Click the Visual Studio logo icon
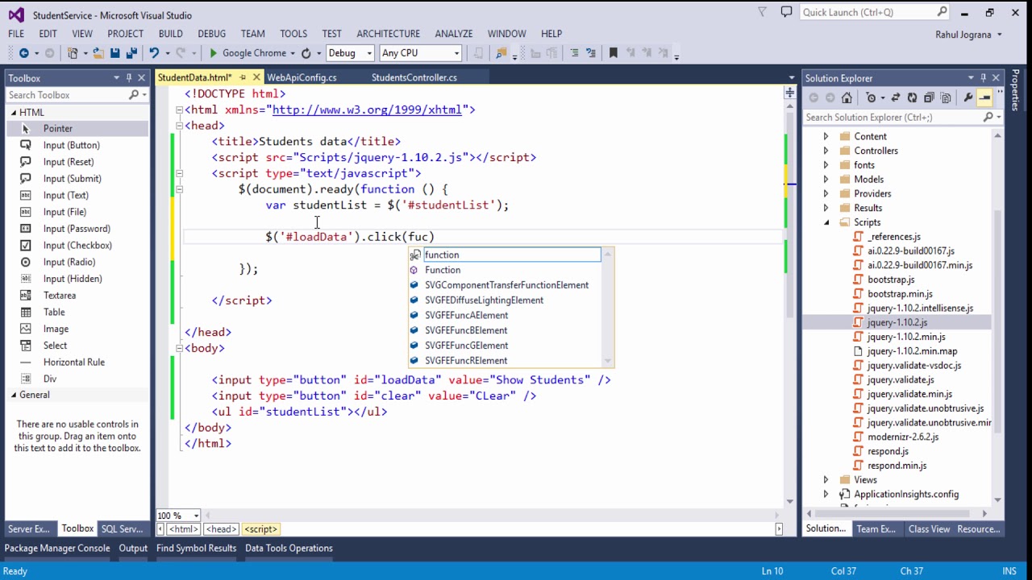1032x580 pixels. tap(16, 14)
